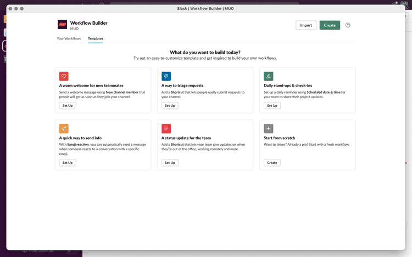The height and width of the screenshot is (257, 412).
Task: Switch to the Your Workflows tab
Action: click(x=69, y=38)
